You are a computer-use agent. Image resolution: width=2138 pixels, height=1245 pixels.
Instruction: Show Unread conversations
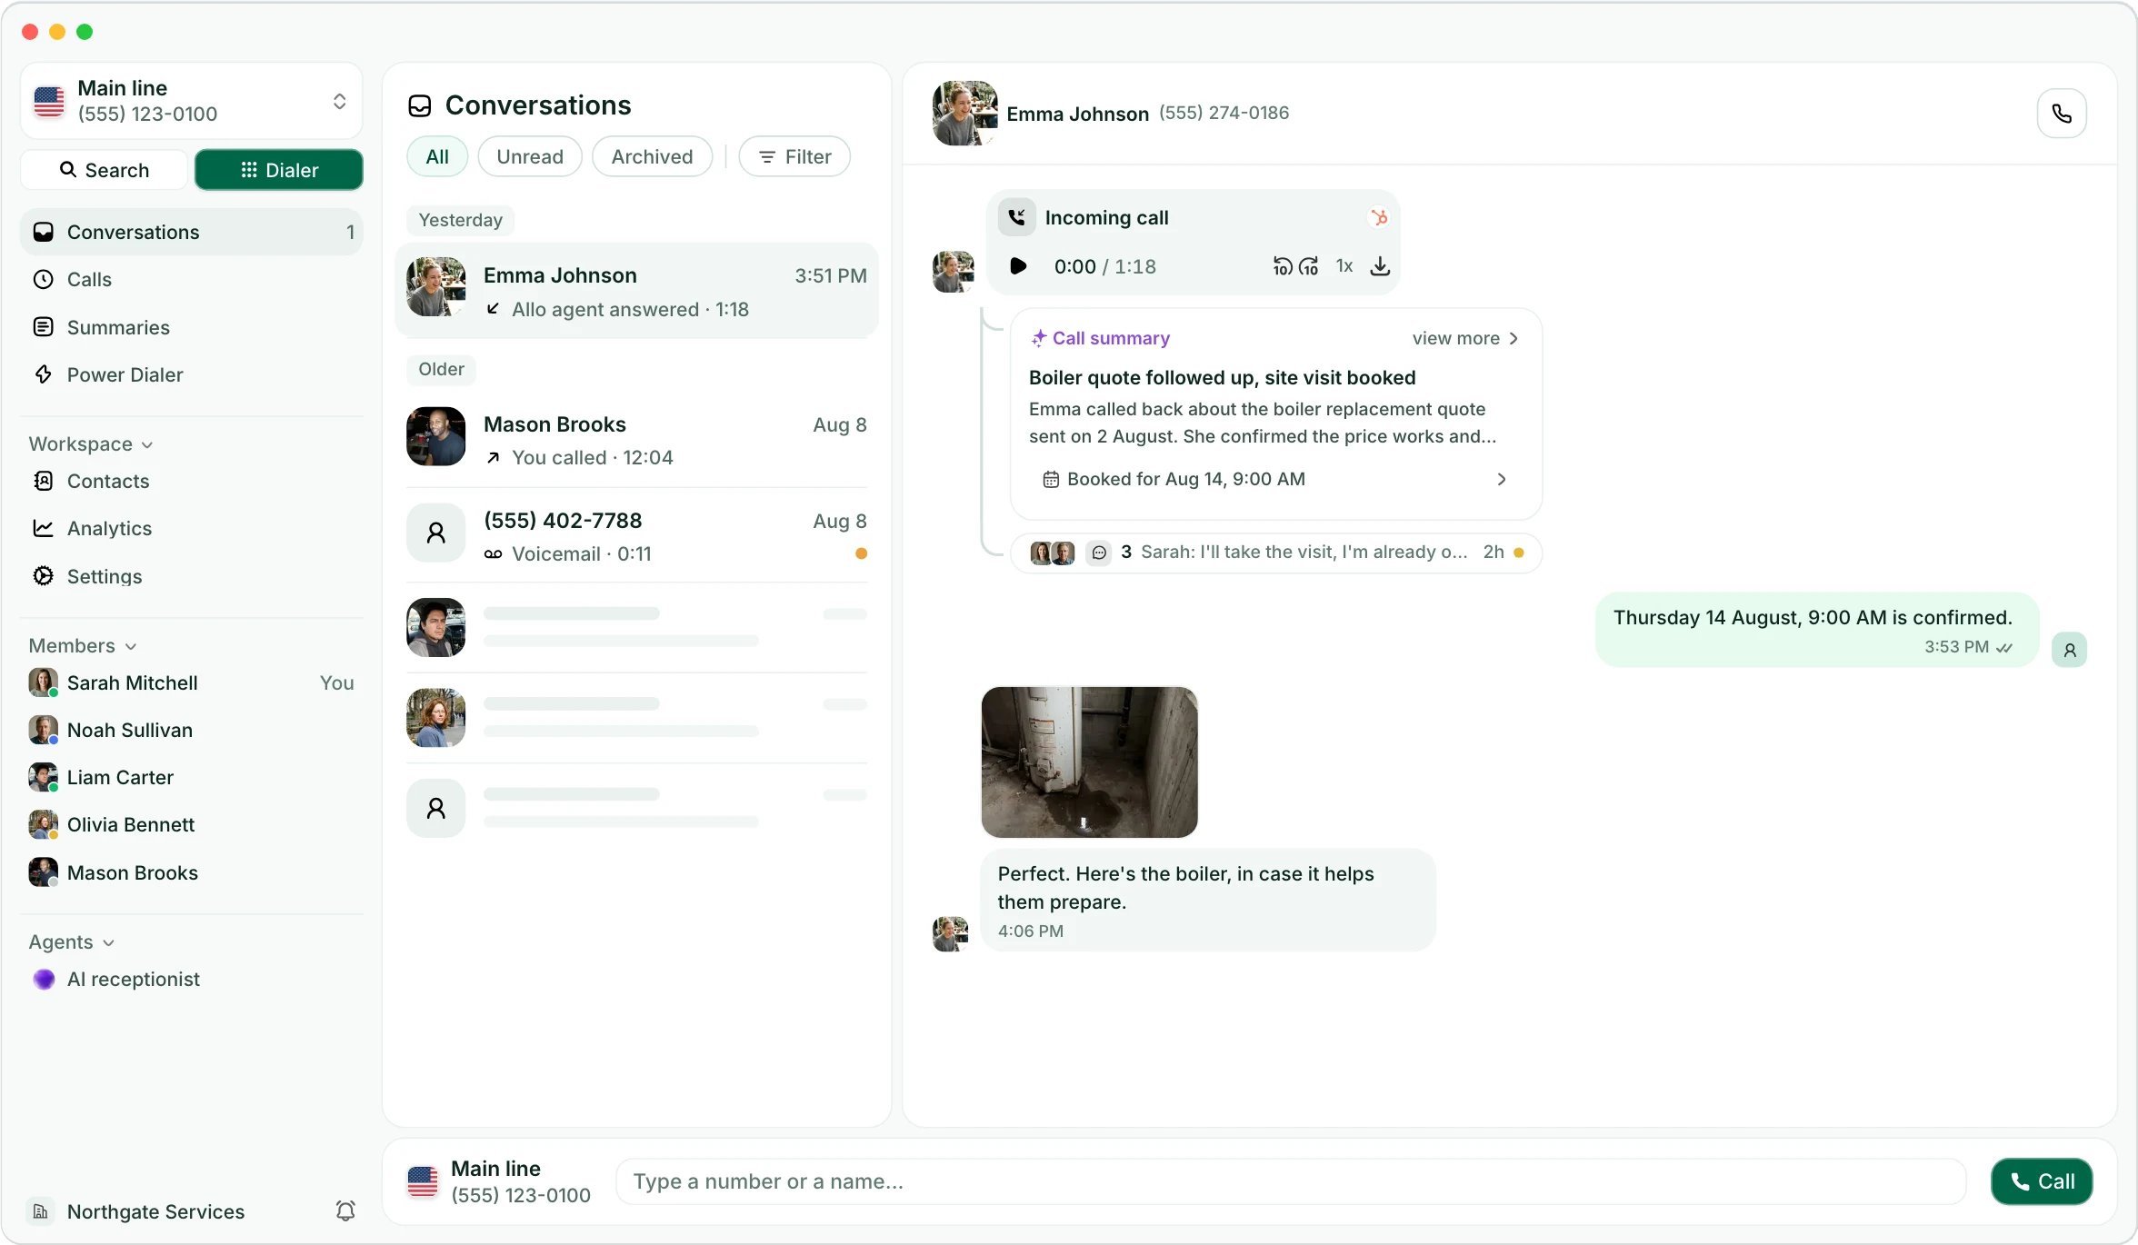click(530, 156)
